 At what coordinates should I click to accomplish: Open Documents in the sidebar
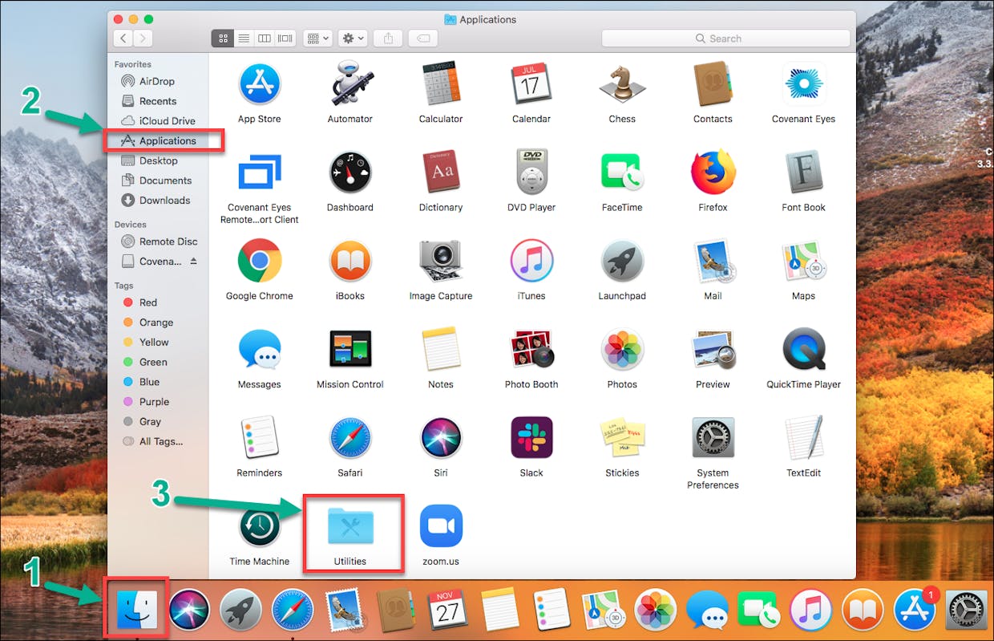165,181
